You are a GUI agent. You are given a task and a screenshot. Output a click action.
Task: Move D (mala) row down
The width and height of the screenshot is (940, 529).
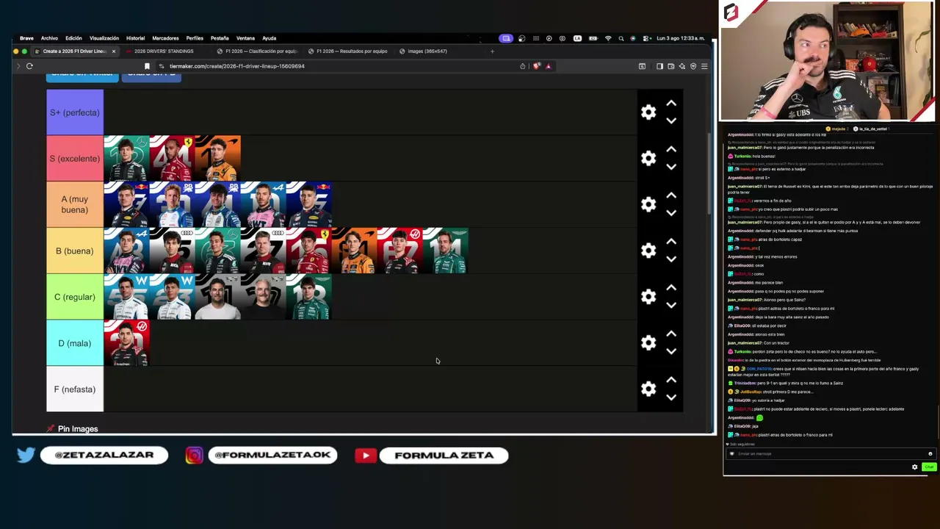tap(671, 352)
